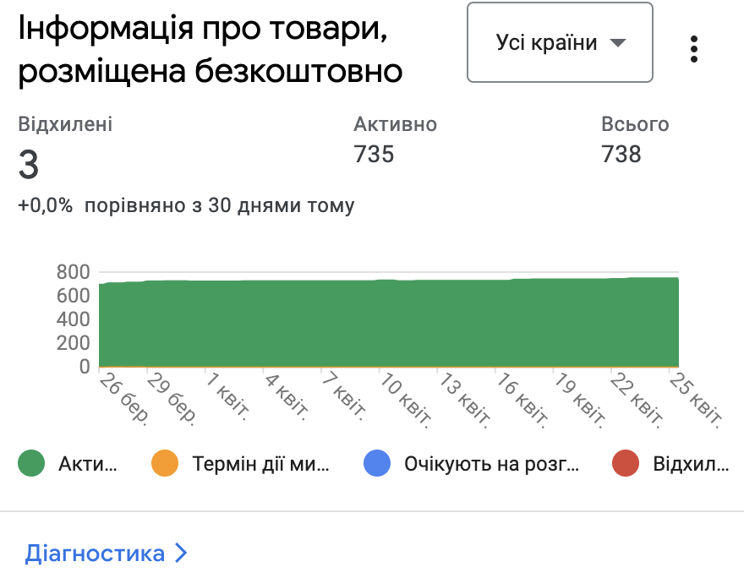Click the chevron next to Діагностика
744x578 pixels.
(180, 553)
